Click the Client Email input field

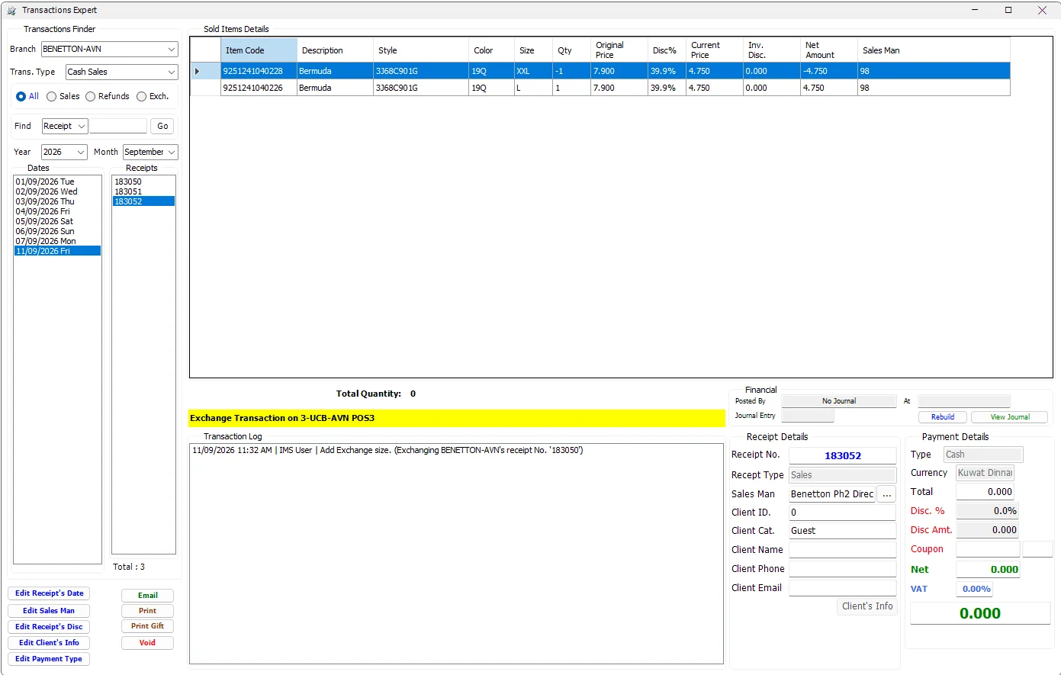(x=842, y=588)
